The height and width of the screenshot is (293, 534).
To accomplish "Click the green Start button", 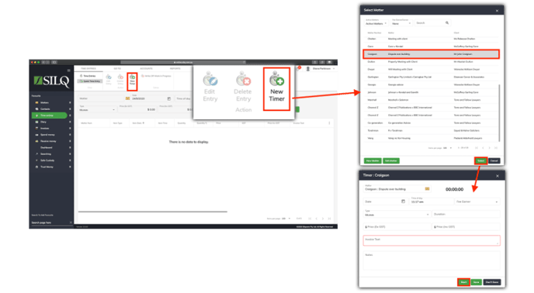I will (x=463, y=282).
